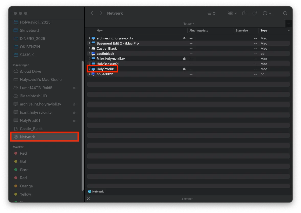Select the HolyBackup01 computer icon

[93, 64]
